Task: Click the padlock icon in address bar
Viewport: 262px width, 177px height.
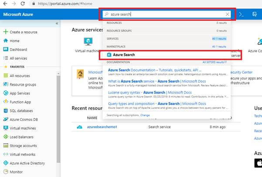Action: (34, 3)
